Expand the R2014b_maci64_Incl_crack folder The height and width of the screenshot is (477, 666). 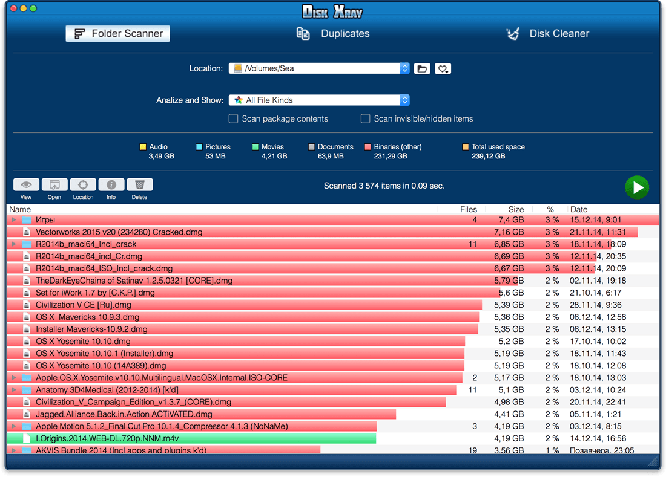click(x=14, y=244)
